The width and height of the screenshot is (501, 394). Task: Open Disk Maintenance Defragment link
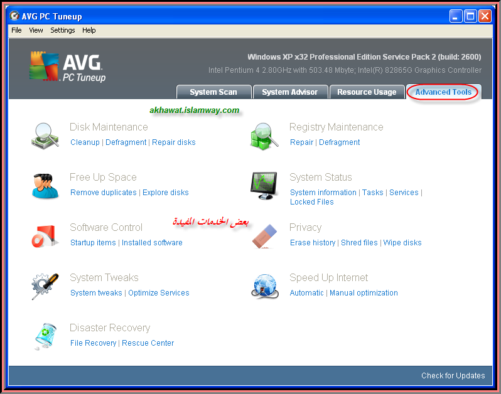[x=126, y=142]
